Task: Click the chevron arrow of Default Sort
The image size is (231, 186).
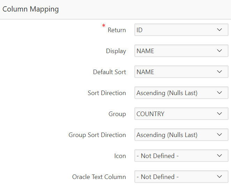Action: pos(219,72)
